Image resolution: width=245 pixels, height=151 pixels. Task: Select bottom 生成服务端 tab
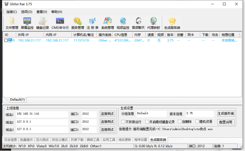coord(158,140)
